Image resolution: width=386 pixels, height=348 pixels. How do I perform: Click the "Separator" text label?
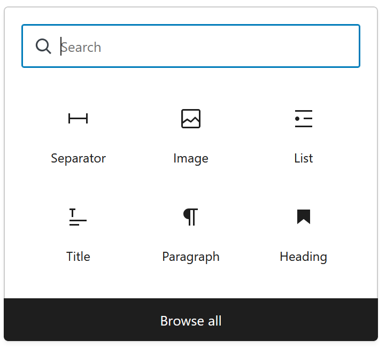(x=78, y=158)
